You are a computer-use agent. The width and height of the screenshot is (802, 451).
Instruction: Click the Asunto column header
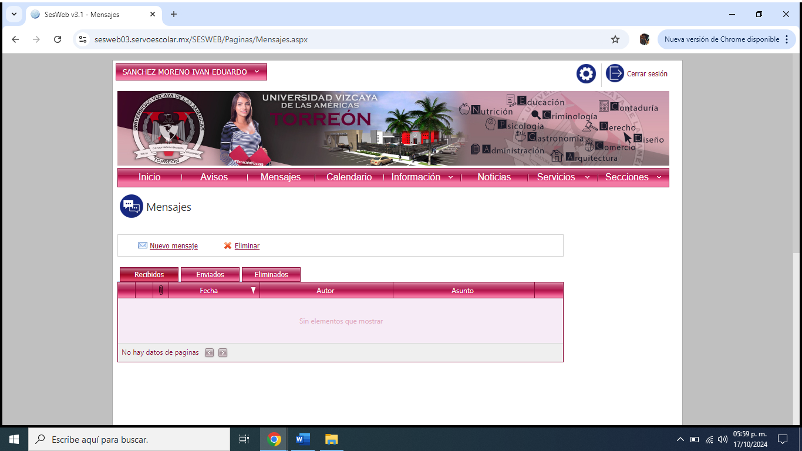[x=463, y=290]
